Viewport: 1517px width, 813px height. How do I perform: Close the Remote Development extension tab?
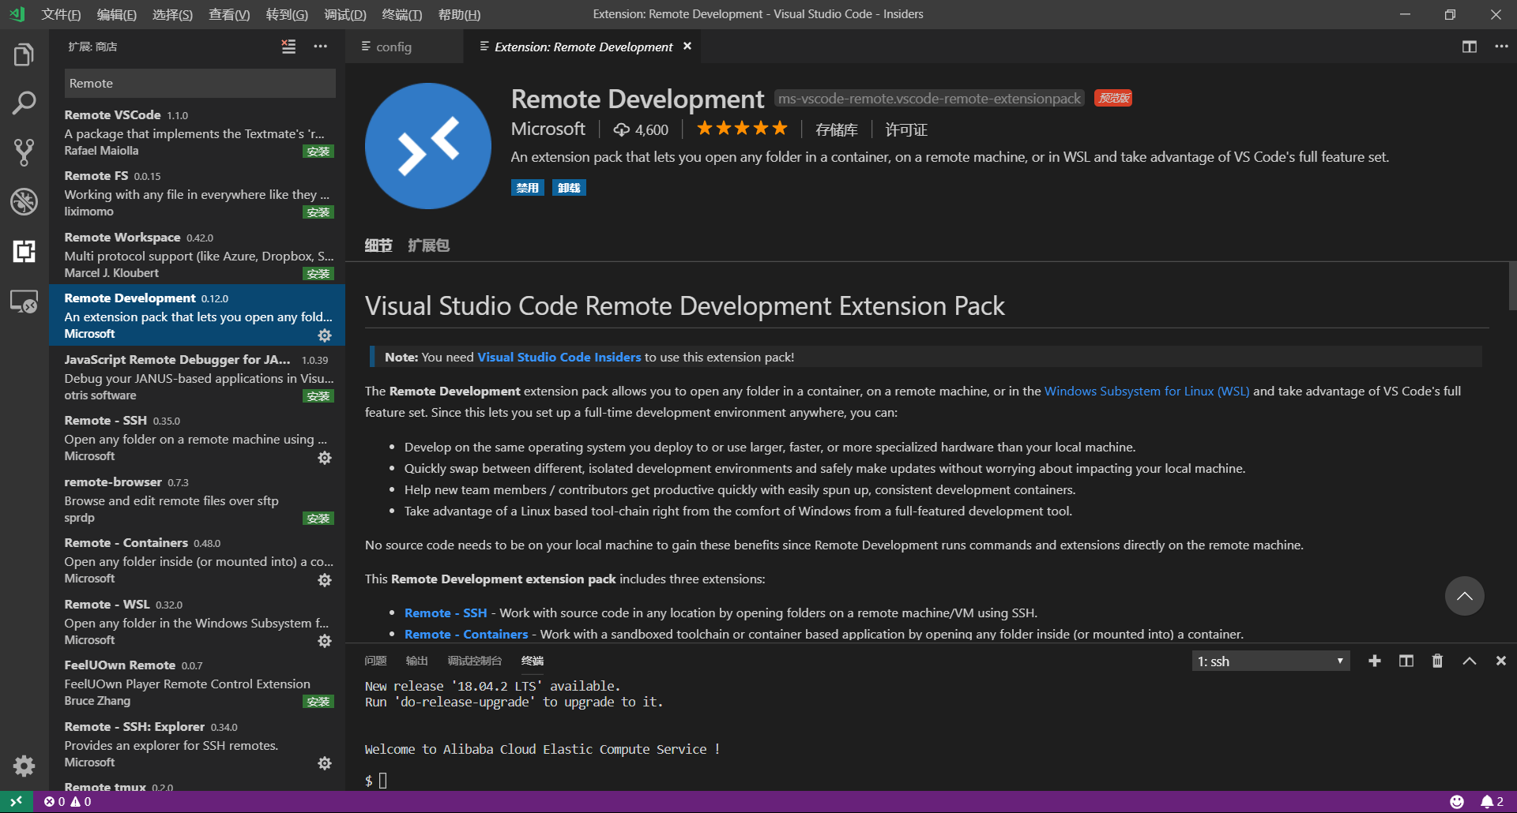(x=687, y=47)
